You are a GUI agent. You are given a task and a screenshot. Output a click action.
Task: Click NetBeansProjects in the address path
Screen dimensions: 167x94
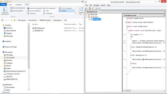(x=45, y=20)
